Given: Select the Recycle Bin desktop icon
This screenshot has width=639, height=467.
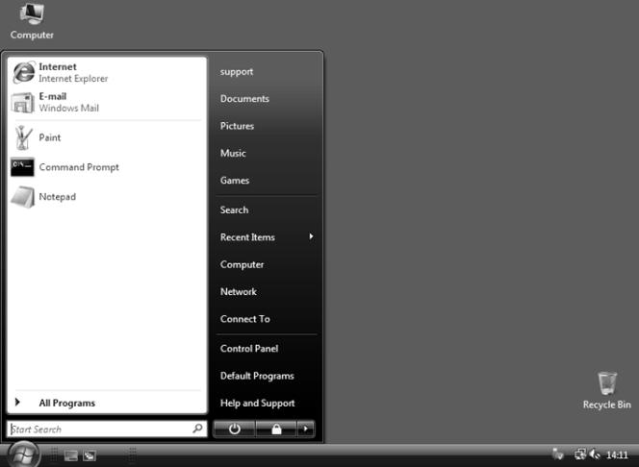Looking at the screenshot, I should (607, 390).
